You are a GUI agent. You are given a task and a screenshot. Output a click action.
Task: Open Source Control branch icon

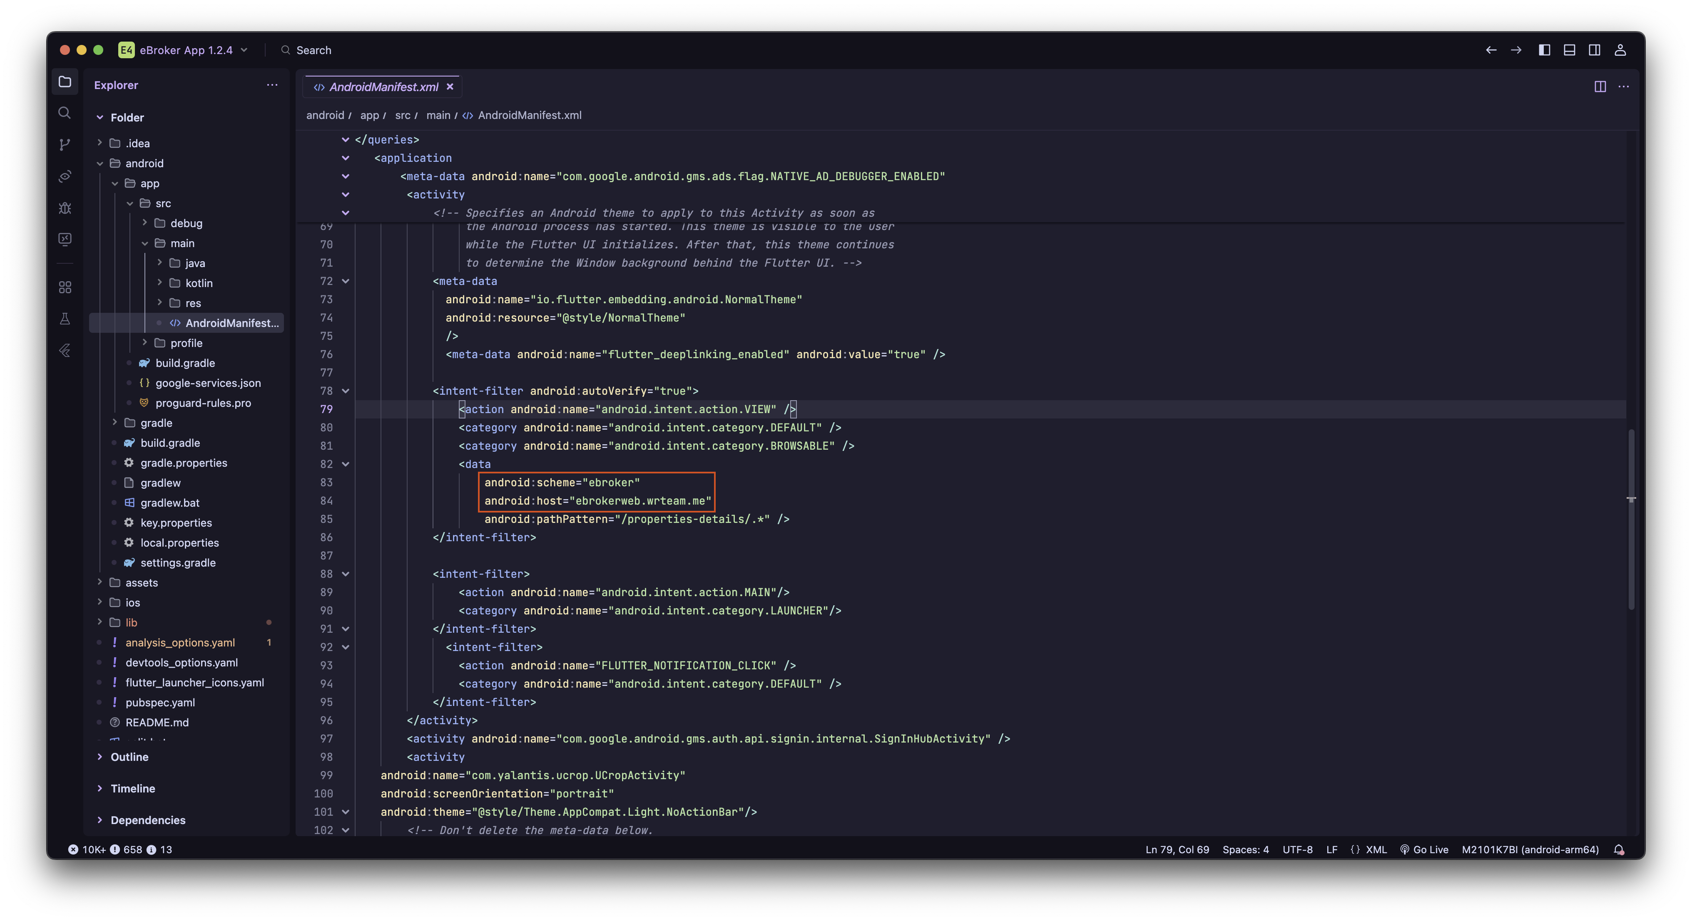[x=65, y=144]
